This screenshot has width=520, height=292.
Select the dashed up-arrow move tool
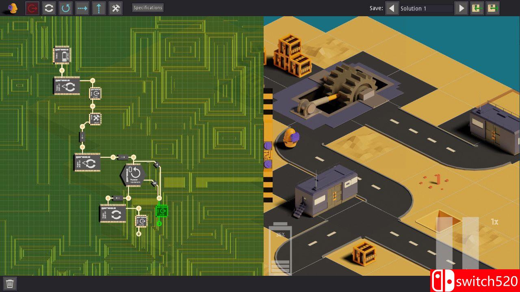pos(99,8)
